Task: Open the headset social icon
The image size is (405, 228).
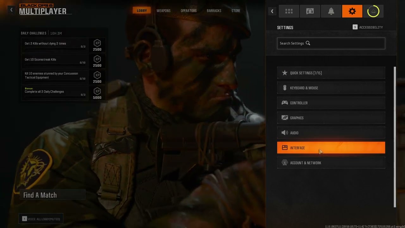Action: pyautogui.click(x=310, y=11)
